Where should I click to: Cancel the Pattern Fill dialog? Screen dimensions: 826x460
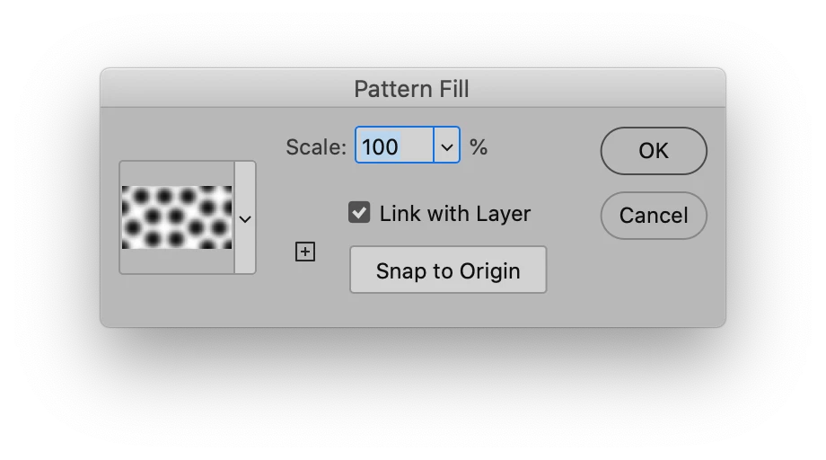pyautogui.click(x=653, y=216)
